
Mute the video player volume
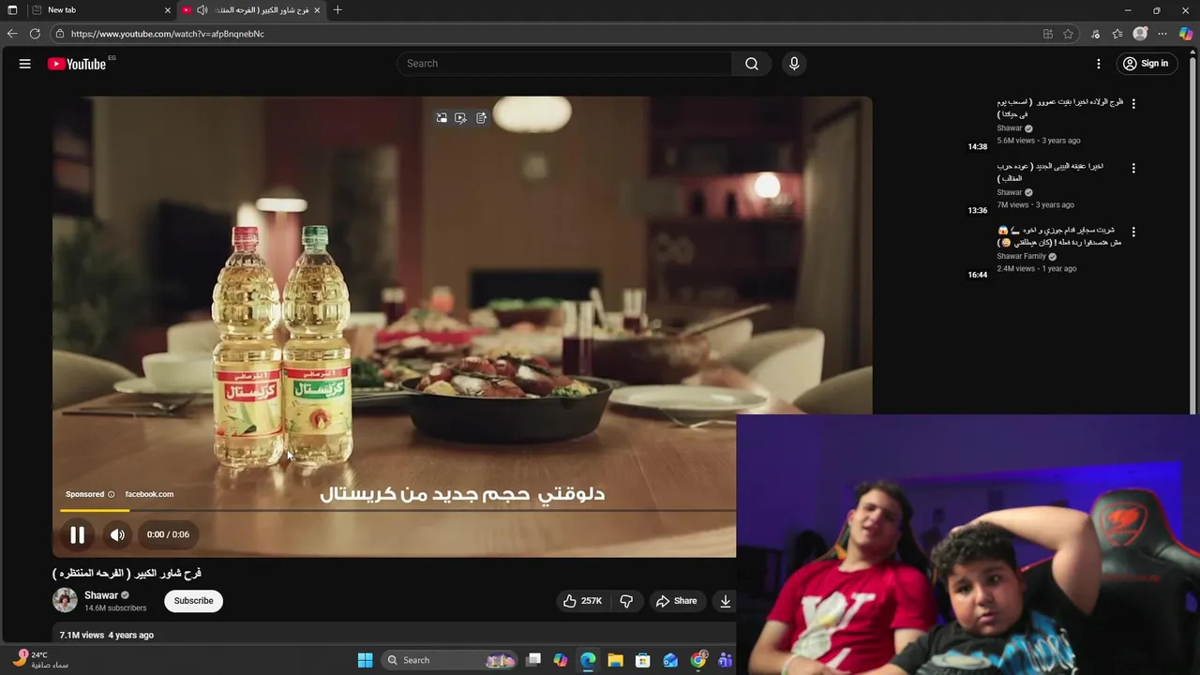point(117,534)
